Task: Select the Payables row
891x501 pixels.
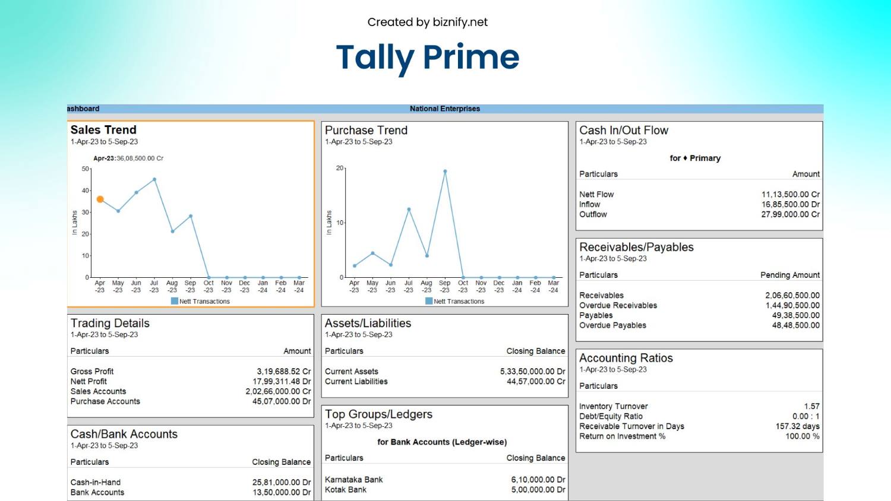Action: [x=699, y=316]
